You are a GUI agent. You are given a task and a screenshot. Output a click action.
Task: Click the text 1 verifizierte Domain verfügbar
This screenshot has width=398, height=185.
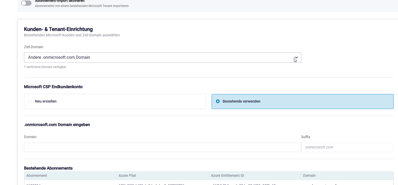pyautogui.click(x=45, y=67)
